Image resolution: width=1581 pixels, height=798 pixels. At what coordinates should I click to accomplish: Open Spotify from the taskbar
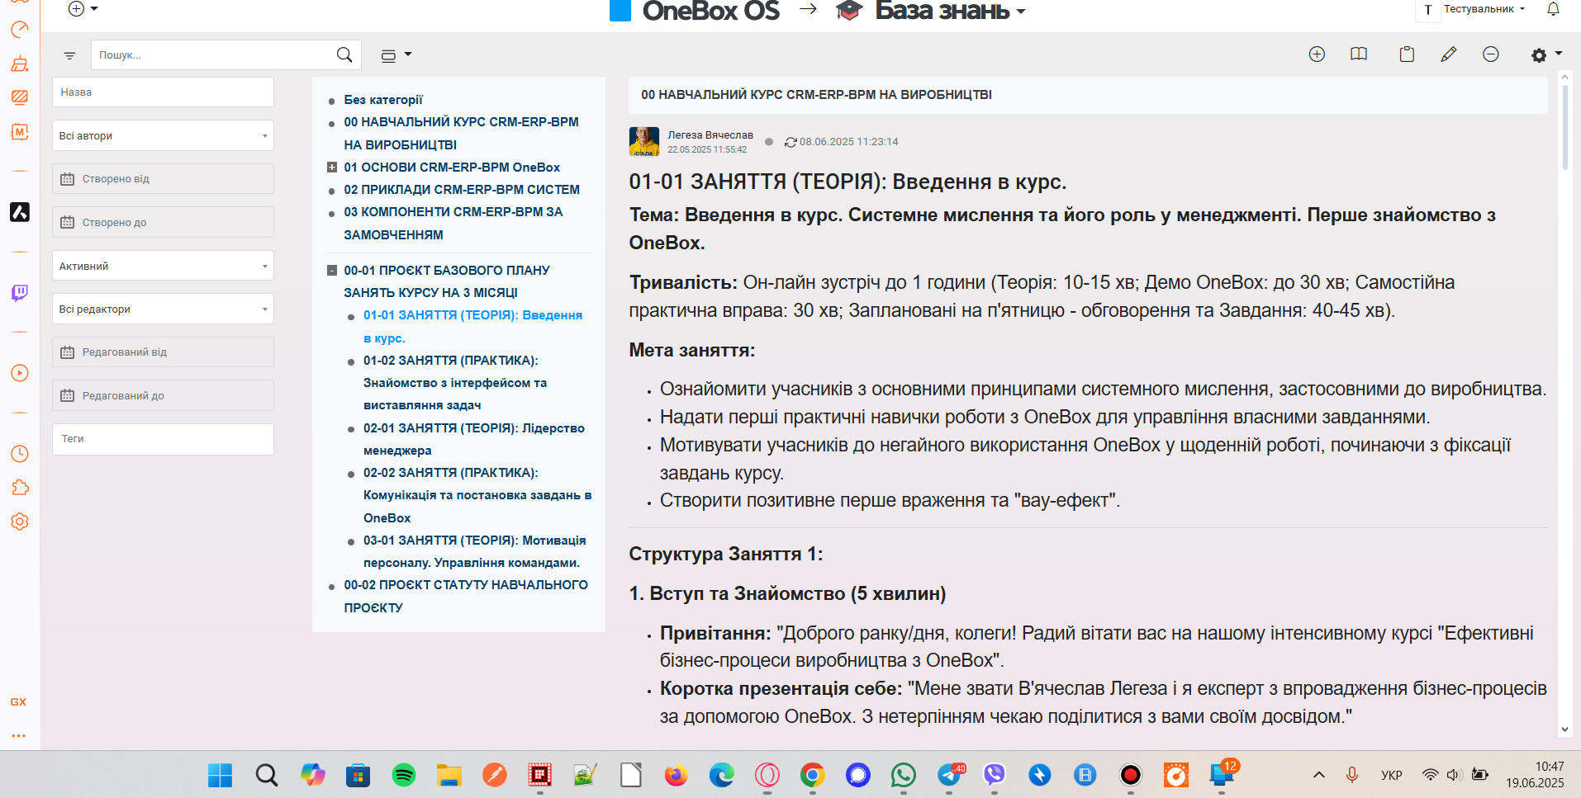[x=403, y=775]
